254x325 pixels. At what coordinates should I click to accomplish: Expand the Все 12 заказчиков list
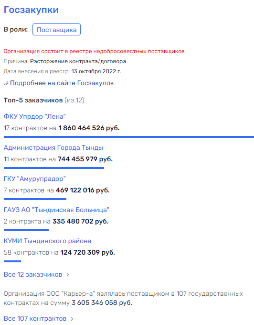pyautogui.click(x=33, y=274)
